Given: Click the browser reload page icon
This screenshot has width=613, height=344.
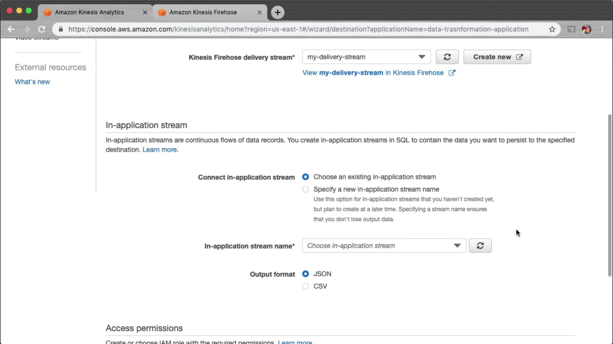Looking at the screenshot, I should (x=42, y=29).
